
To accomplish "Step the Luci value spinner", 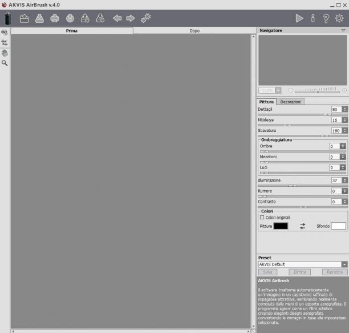I will [343, 167].
